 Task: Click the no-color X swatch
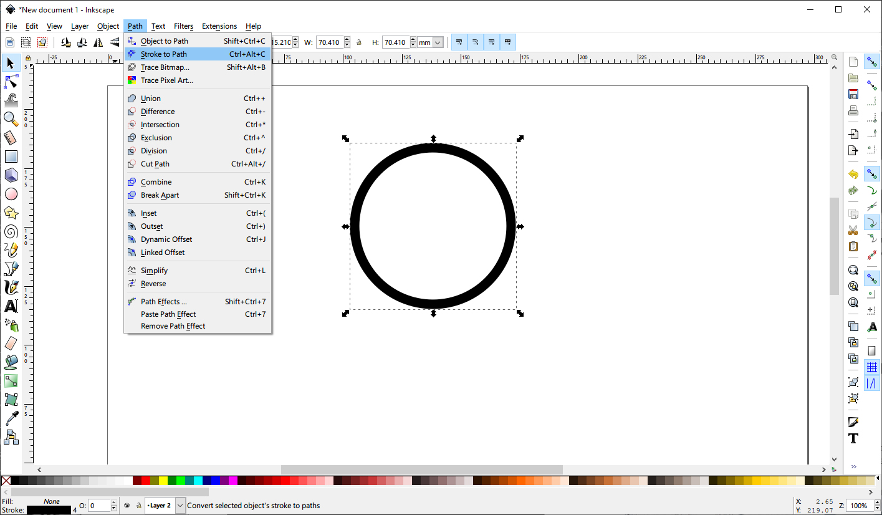(6, 481)
